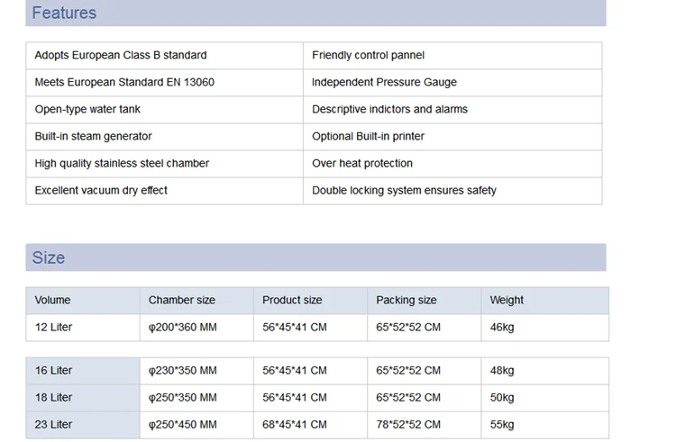Click the 23 Liter row label
Image resolution: width=676 pixels, height=442 pixels.
tap(54, 425)
